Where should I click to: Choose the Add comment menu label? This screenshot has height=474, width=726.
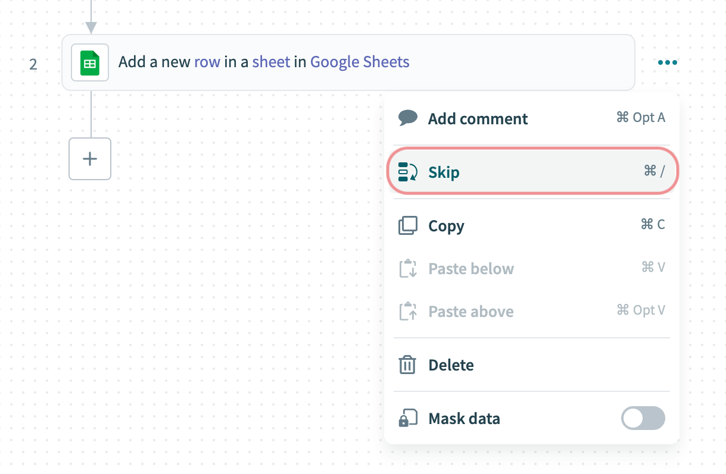478,119
